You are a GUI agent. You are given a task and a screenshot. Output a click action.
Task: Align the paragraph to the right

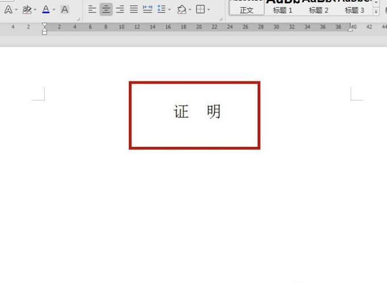point(120,10)
